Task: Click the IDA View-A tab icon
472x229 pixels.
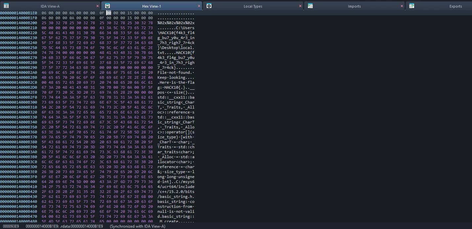Action: click(6, 6)
